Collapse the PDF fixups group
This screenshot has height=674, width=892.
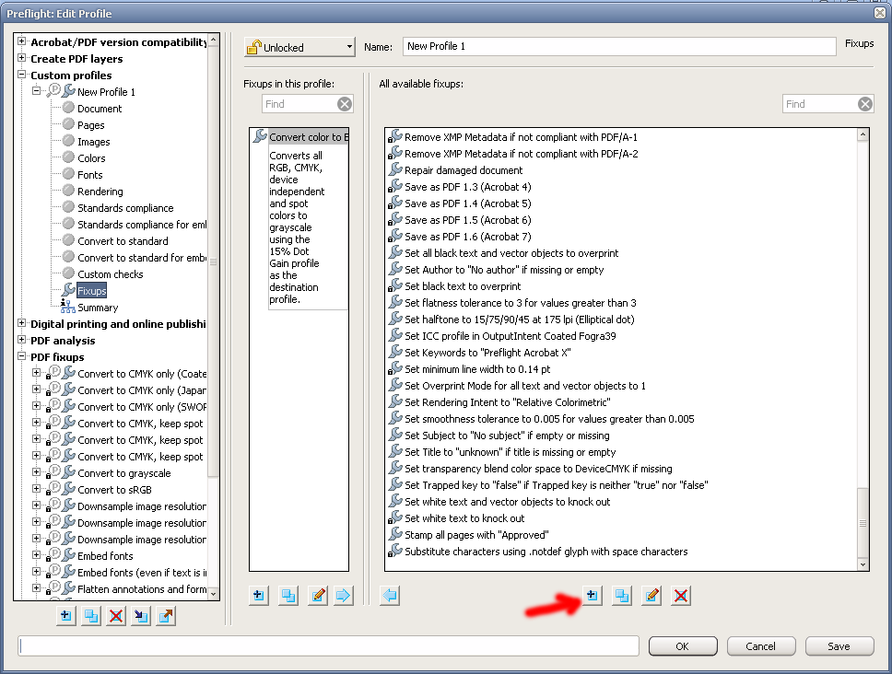(x=21, y=356)
